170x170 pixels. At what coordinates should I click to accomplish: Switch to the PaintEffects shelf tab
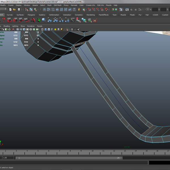tap(103, 15)
